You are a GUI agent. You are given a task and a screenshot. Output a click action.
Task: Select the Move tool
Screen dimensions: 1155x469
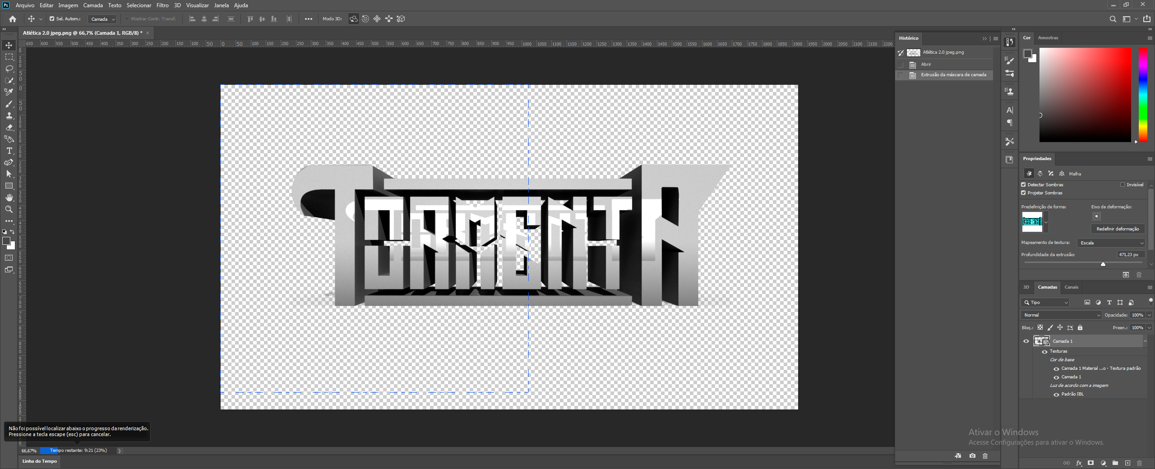(x=9, y=45)
